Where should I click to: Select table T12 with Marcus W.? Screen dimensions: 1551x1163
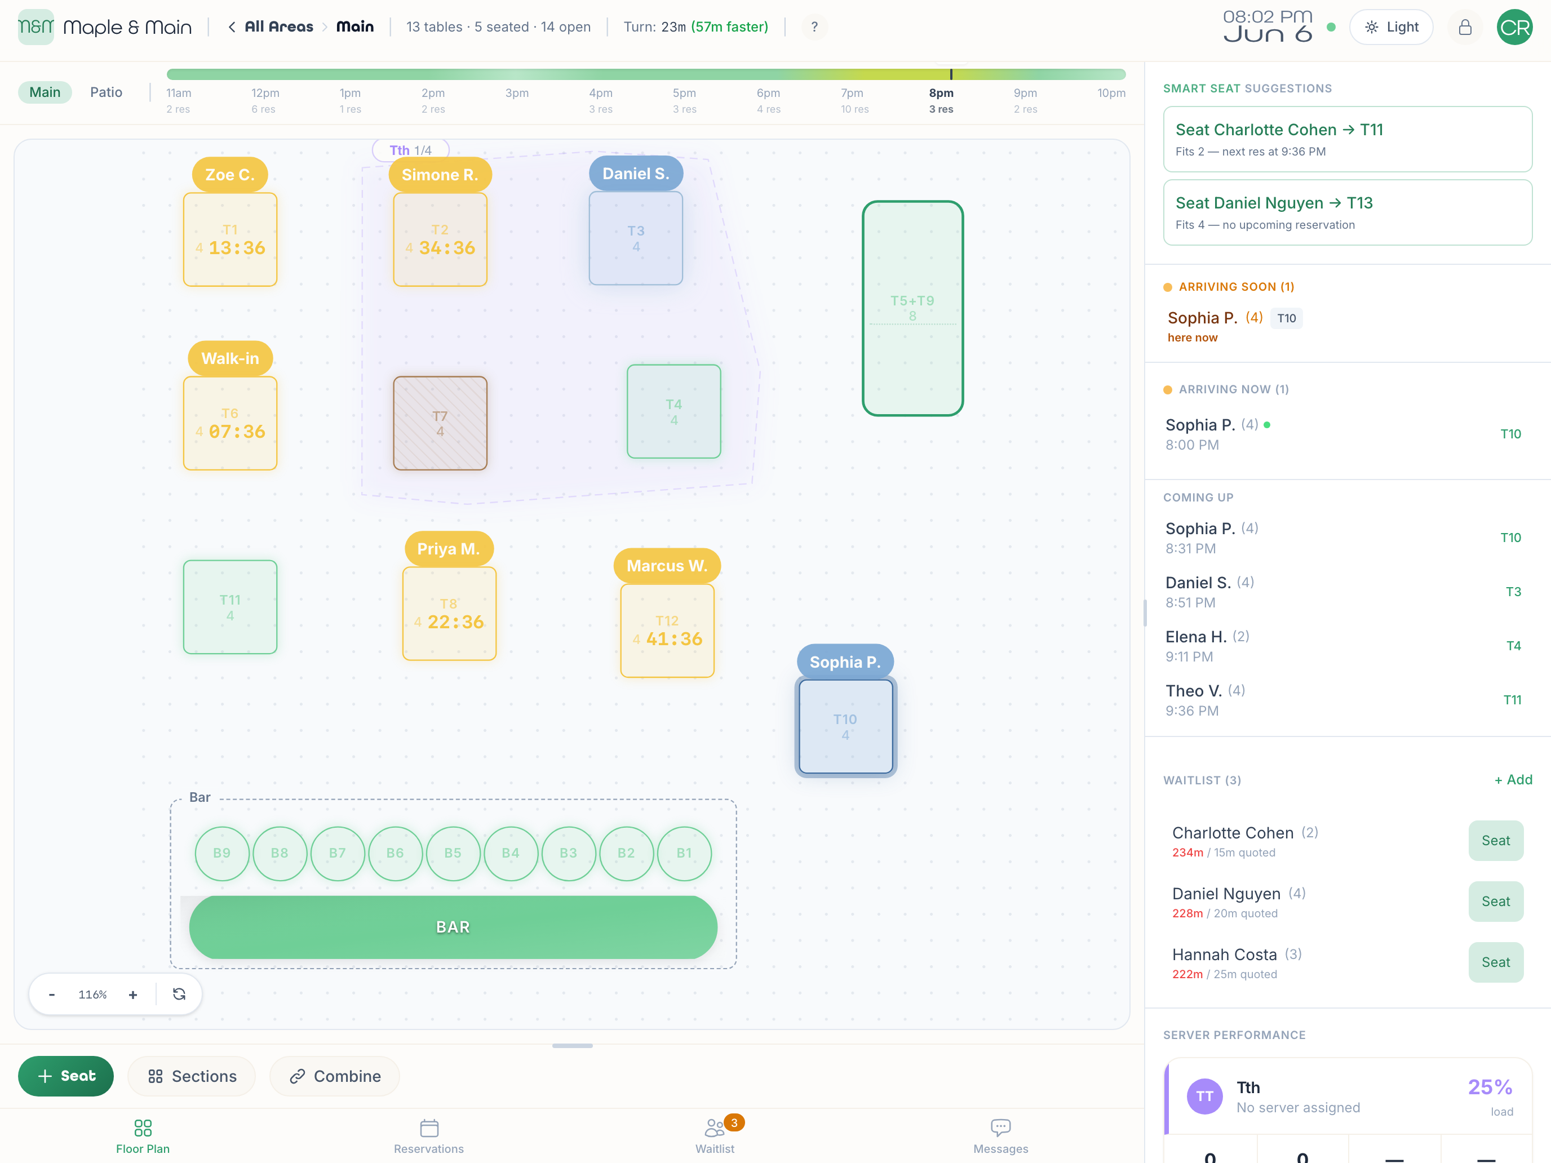coord(667,631)
